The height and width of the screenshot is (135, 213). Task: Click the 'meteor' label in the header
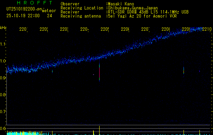(x=49, y=10)
